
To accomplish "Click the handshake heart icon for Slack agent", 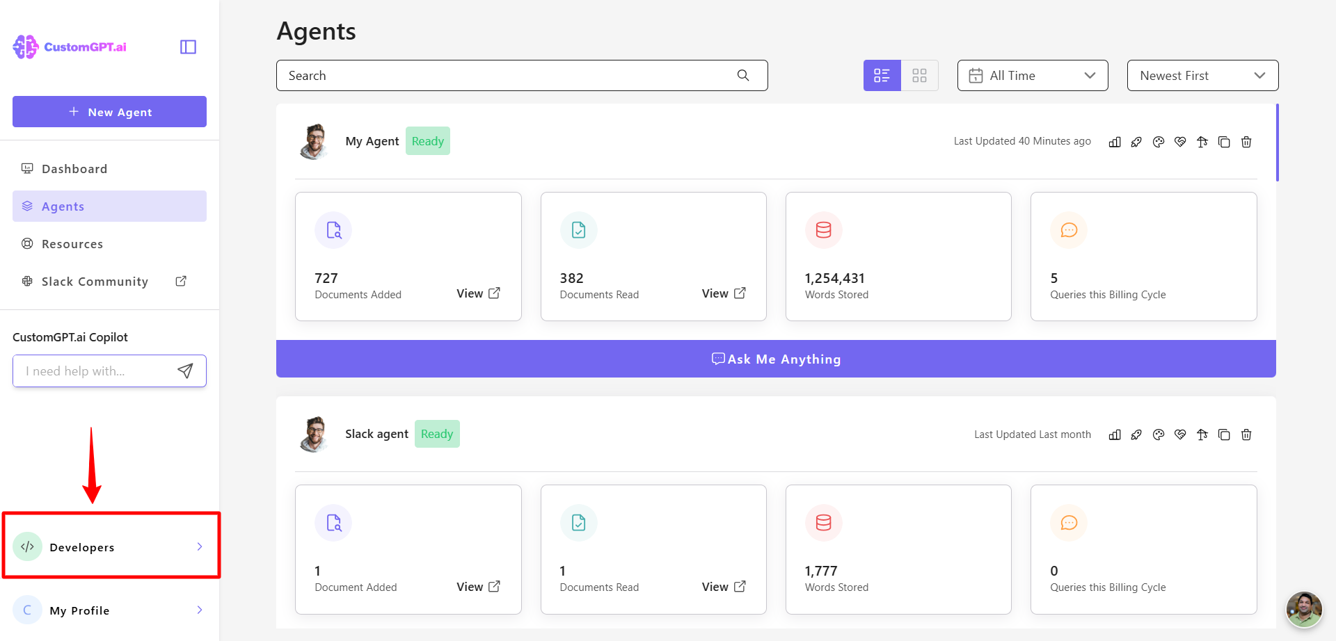I will [1180, 435].
